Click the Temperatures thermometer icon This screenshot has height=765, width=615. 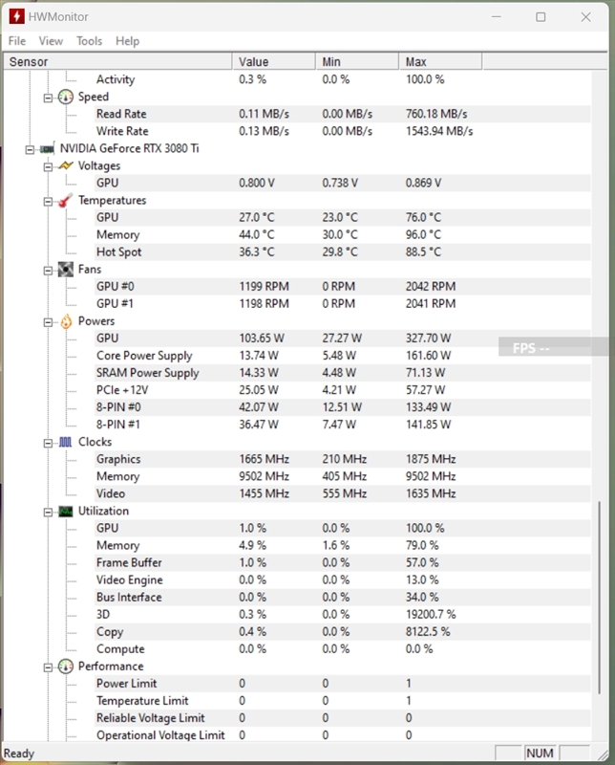65,201
